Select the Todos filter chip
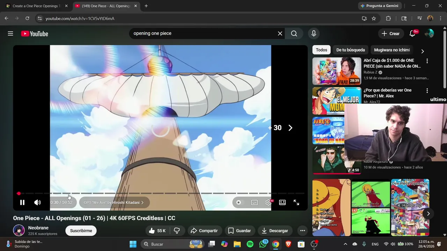 (x=321, y=50)
